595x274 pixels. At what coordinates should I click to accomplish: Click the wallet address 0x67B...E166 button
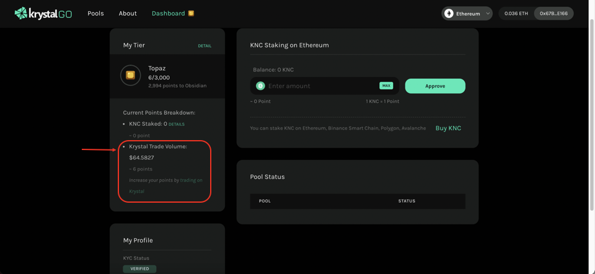point(553,14)
